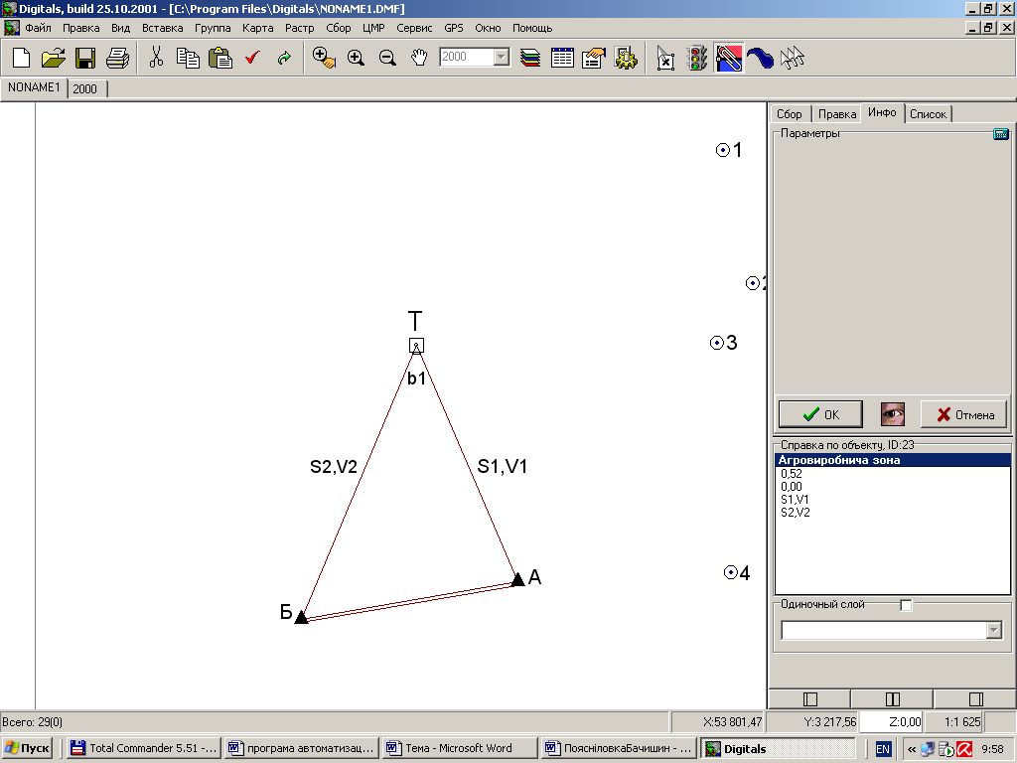
Task: Select the pan hand tool
Action: coord(419,59)
